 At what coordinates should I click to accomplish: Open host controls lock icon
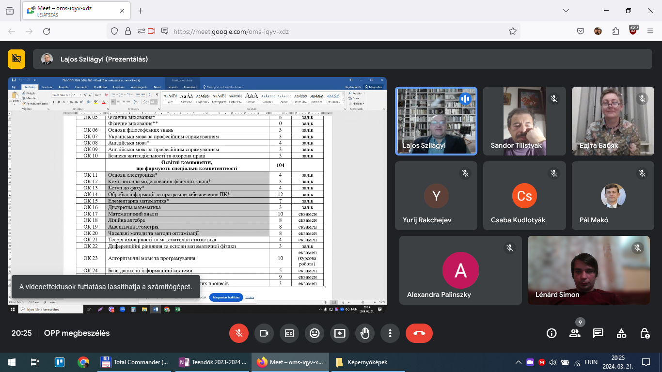click(645, 333)
